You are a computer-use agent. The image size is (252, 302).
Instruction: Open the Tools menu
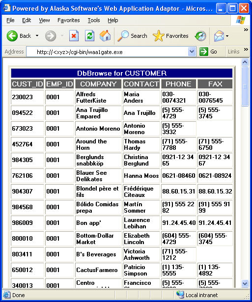click(94, 20)
